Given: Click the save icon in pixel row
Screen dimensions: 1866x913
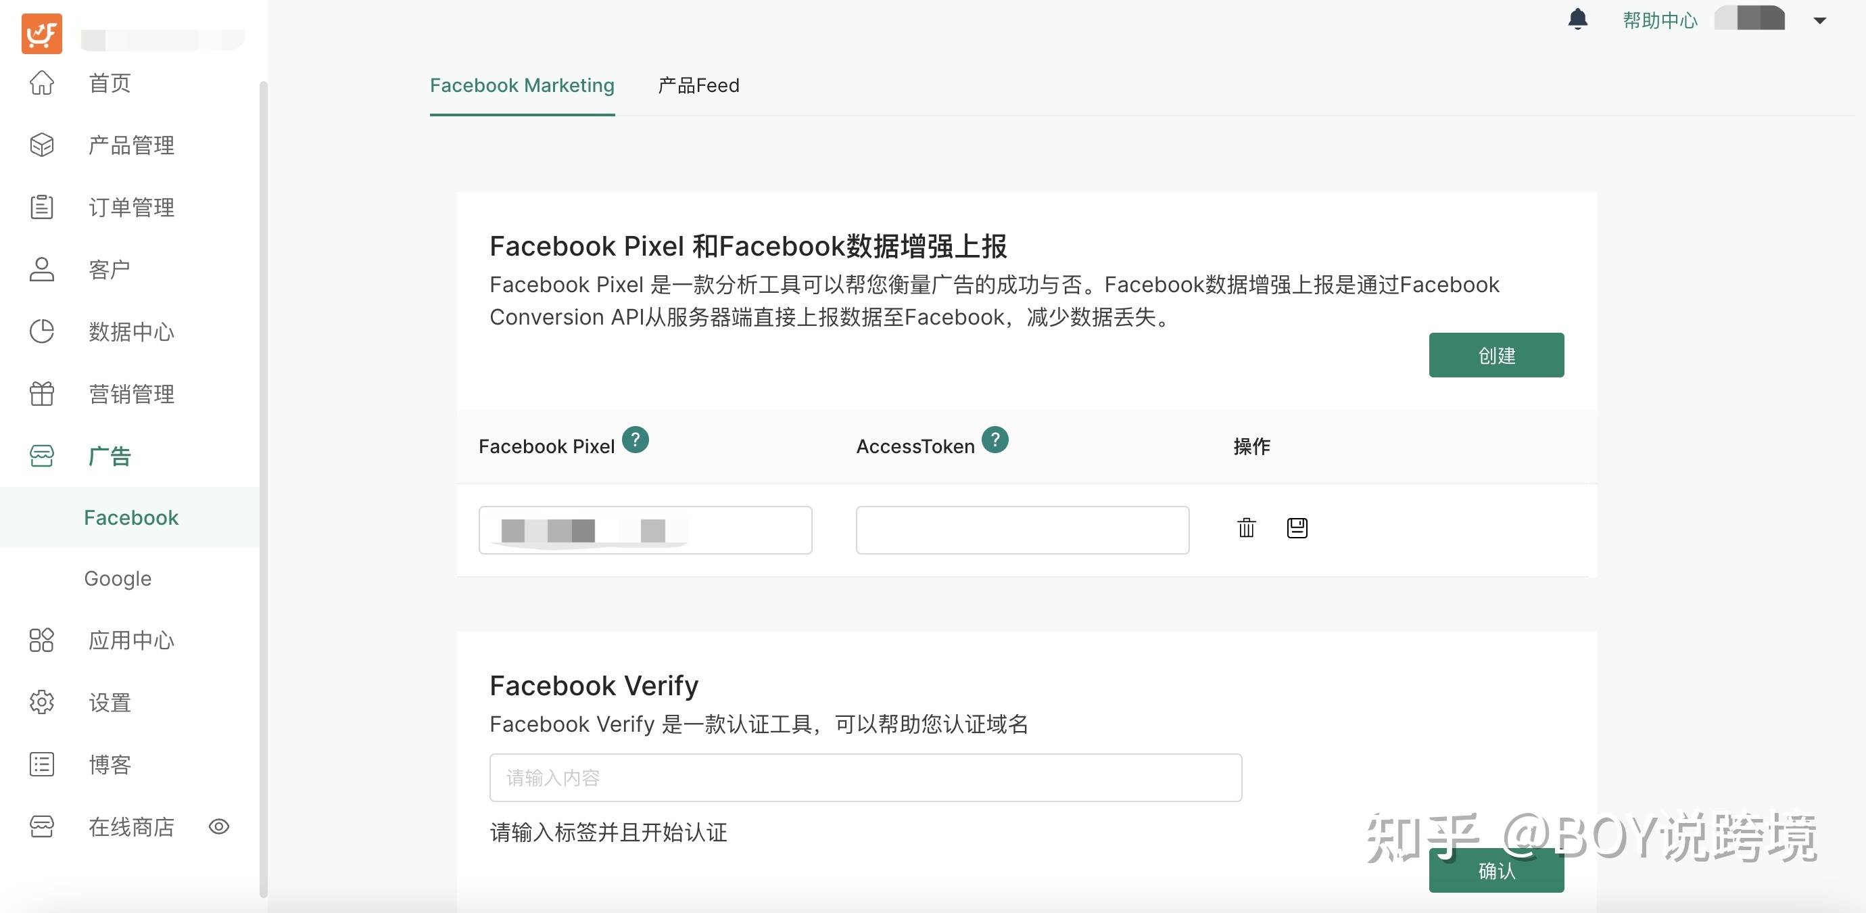Looking at the screenshot, I should coord(1297,528).
